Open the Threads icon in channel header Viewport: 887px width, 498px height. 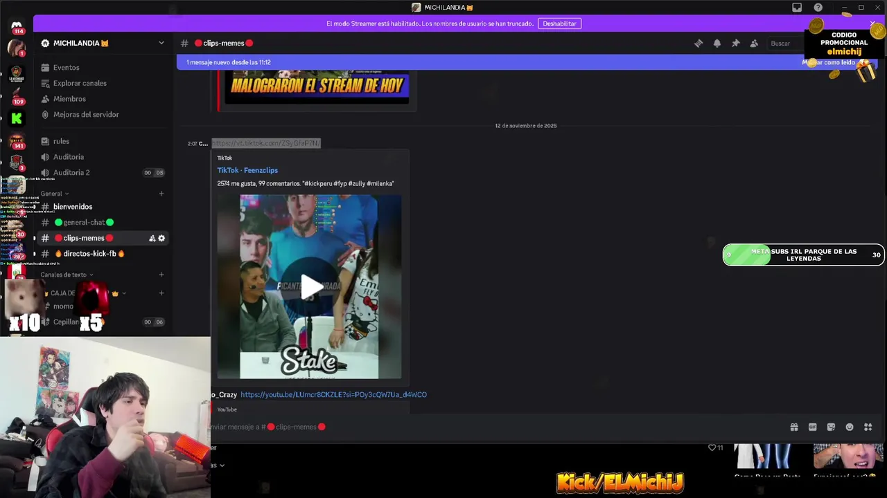tap(699, 43)
